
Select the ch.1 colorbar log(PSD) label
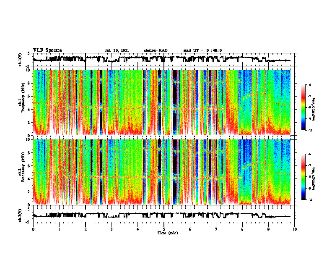(314, 109)
